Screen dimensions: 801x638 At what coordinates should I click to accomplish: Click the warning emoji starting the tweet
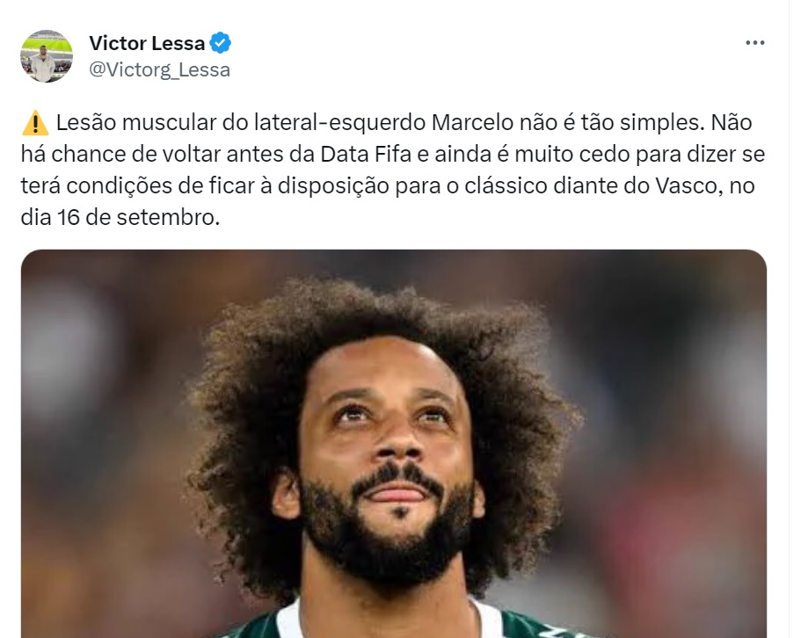point(35,123)
